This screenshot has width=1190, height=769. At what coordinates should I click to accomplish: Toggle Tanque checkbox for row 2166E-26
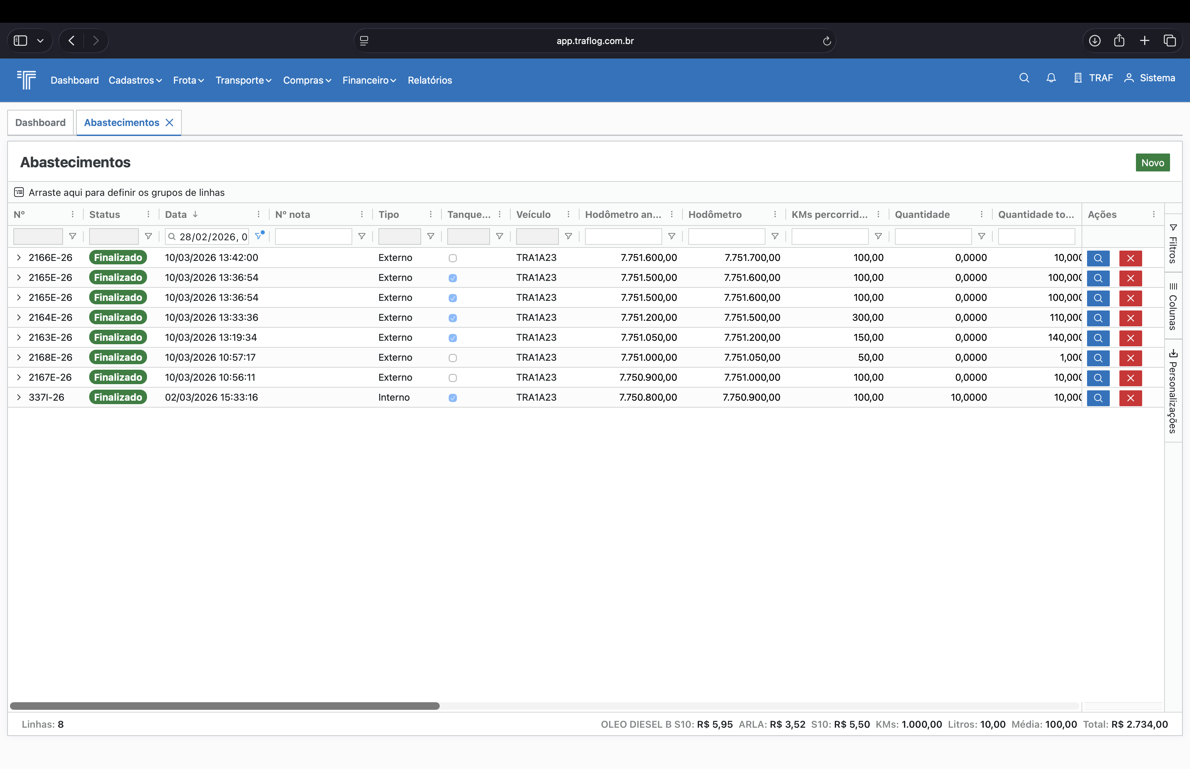[x=452, y=258]
